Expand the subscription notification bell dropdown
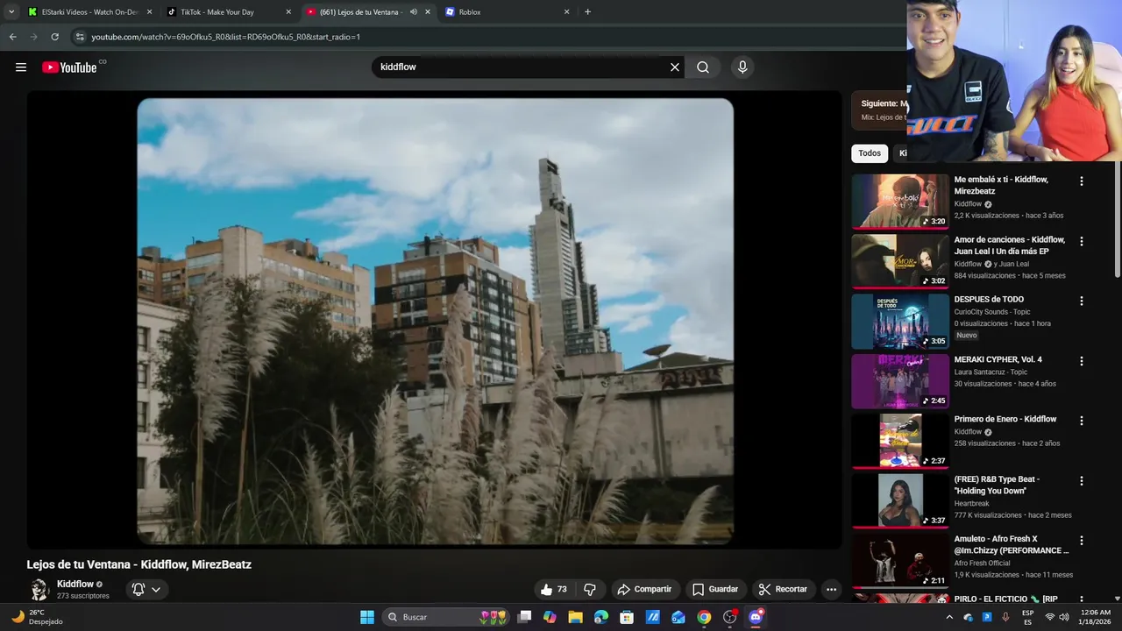 (x=146, y=589)
